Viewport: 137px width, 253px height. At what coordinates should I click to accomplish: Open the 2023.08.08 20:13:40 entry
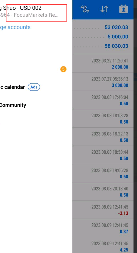pos(103,192)
